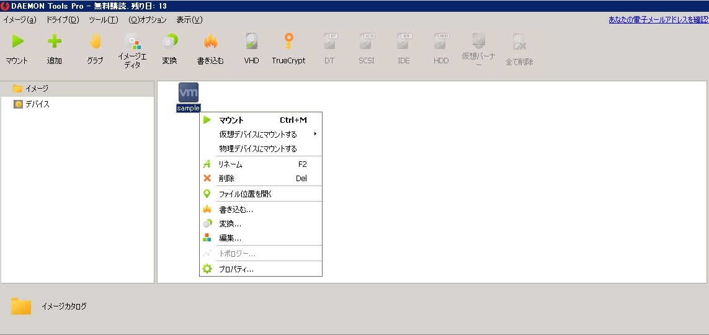The height and width of the screenshot is (335, 709).
Task: Choose 物理デバイスにマウントする in context menu
Action: pos(261,149)
